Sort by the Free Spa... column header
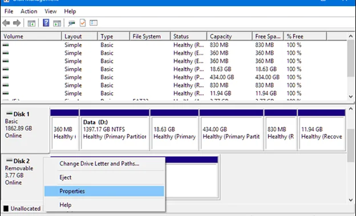 pyautogui.click(x=268, y=36)
